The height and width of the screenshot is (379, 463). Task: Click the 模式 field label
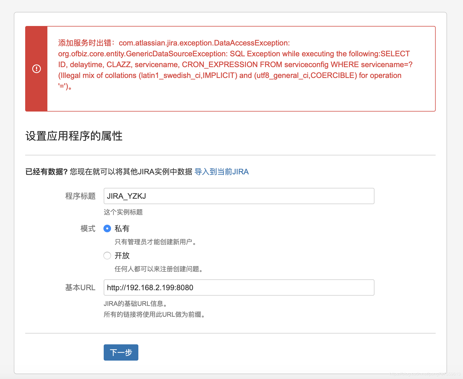tap(88, 228)
